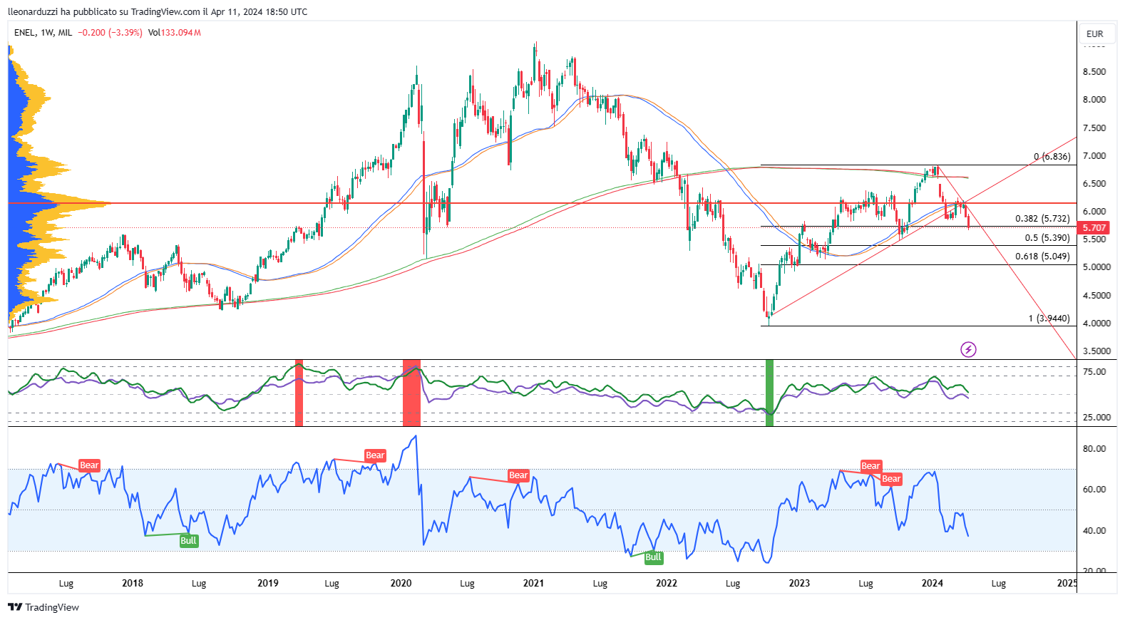The width and height of the screenshot is (1125, 620).
Task: Click the publication header text with lleonarduzzi
Action: (158, 12)
